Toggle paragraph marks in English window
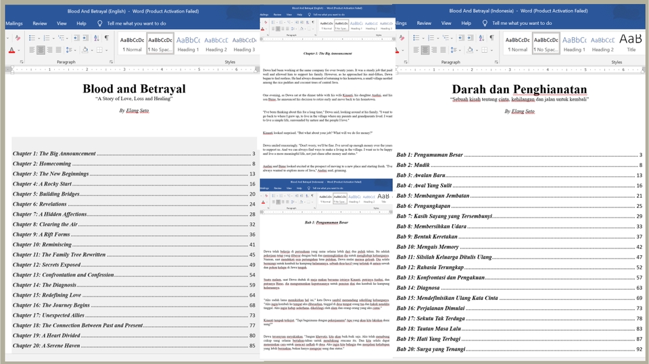649x364 pixels. [x=107, y=38]
